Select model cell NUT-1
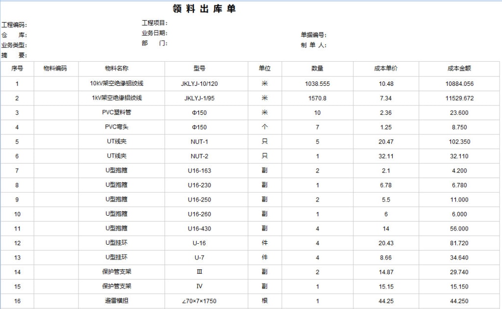The image size is (502, 309). [206, 142]
